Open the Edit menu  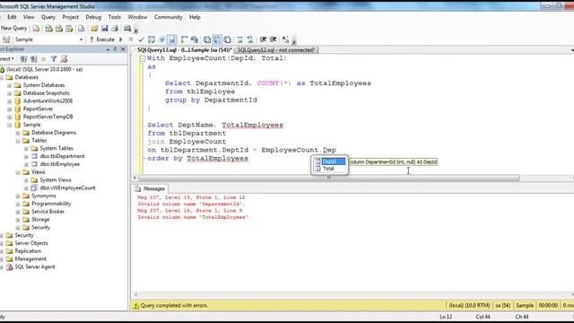(12, 17)
